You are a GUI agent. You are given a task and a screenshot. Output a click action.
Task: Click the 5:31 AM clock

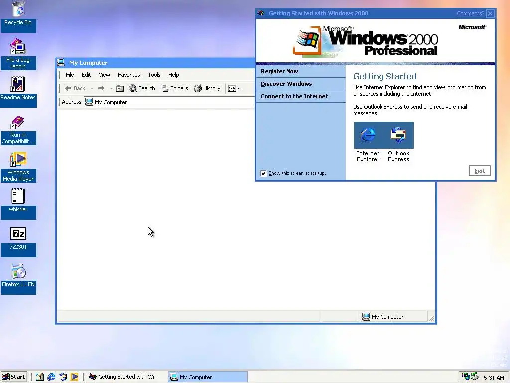[494, 378]
